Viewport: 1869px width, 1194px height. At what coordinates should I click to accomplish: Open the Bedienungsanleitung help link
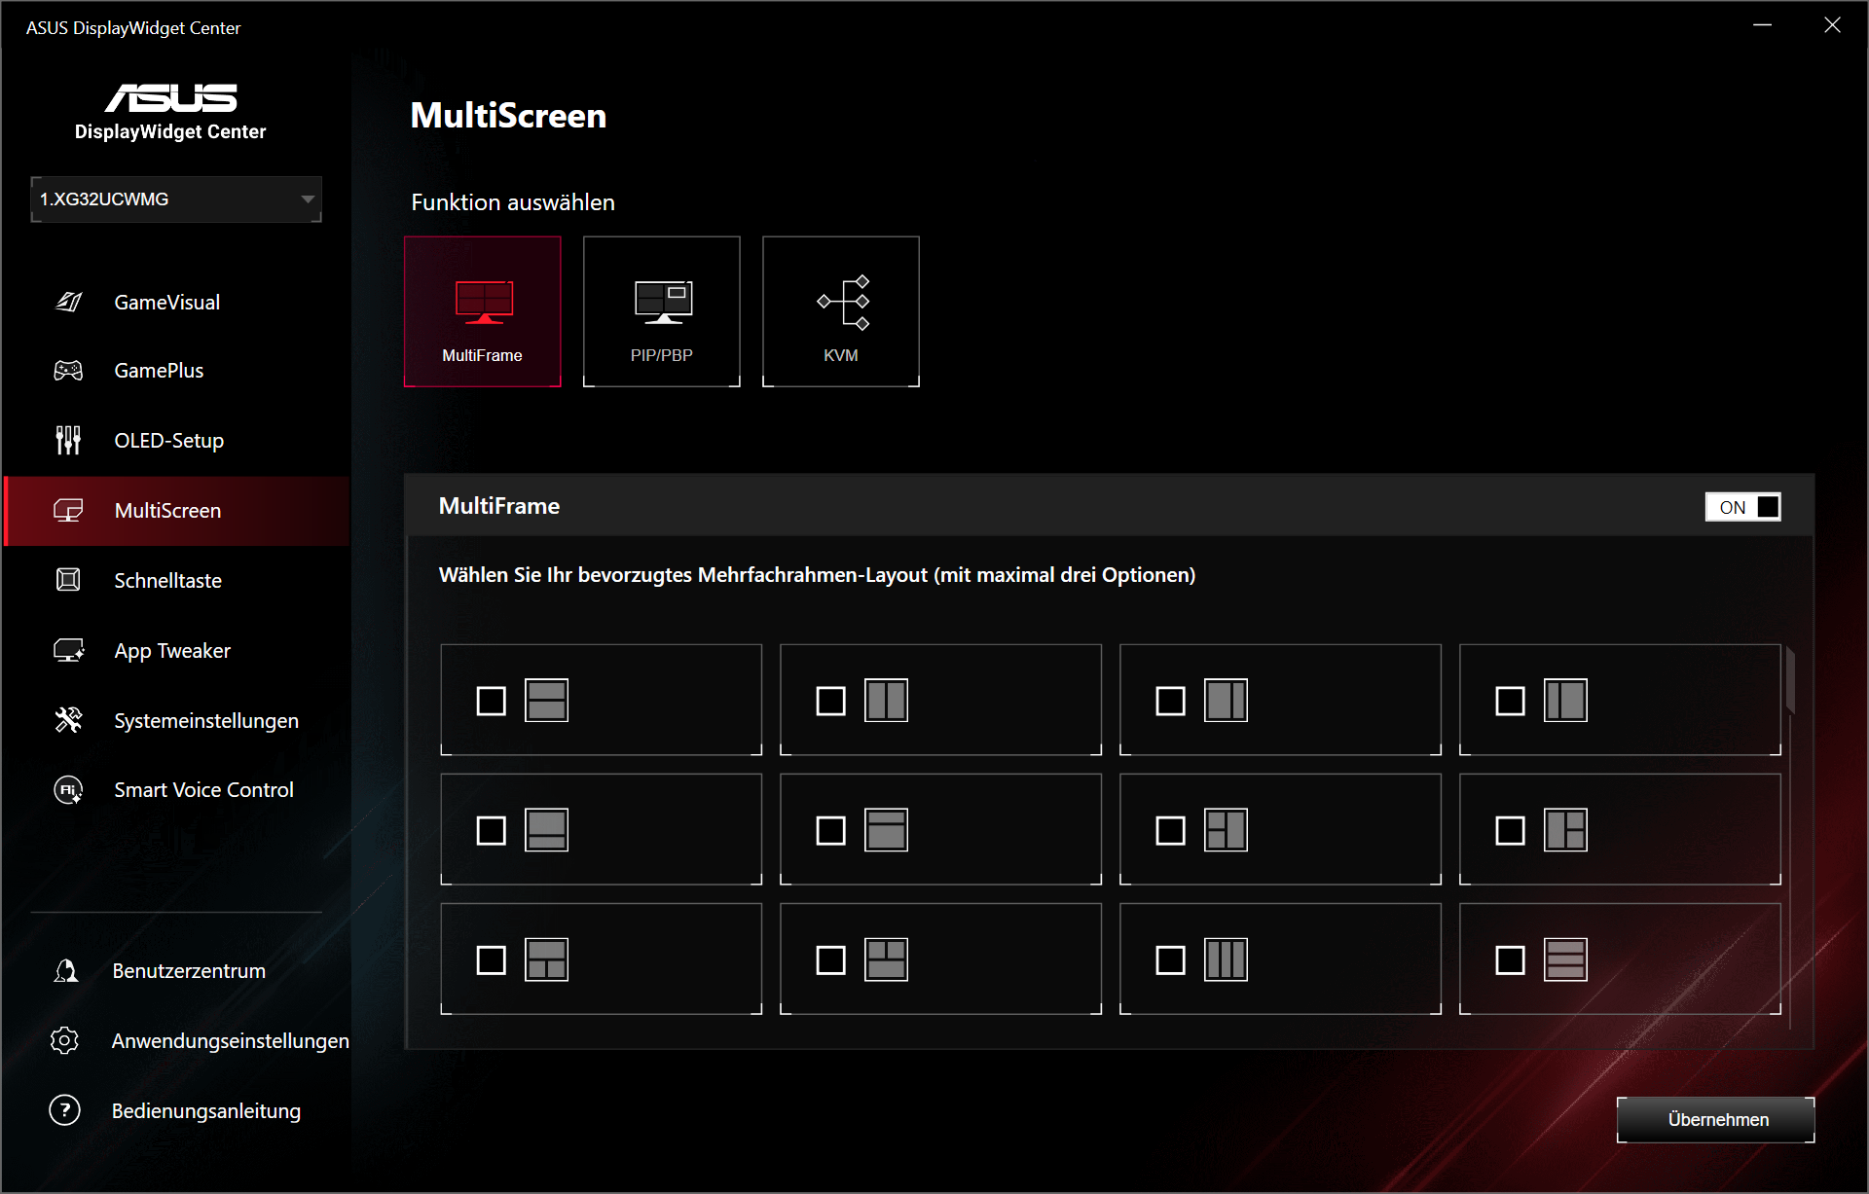pos(205,1110)
